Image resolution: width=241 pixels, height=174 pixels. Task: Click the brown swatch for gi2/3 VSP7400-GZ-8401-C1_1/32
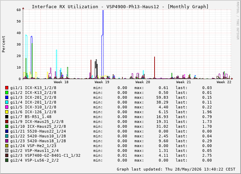7,155
